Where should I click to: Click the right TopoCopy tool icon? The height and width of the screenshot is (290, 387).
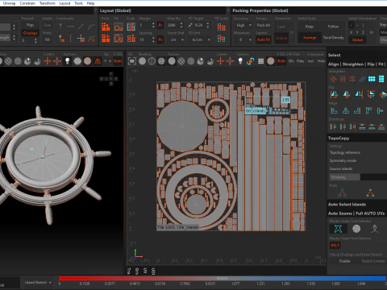tap(370, 193)
